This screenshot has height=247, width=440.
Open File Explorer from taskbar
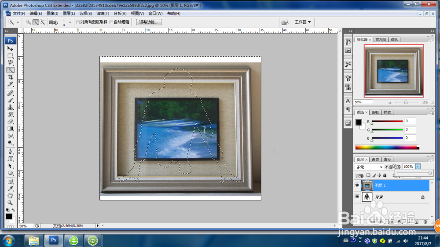point(34,240)
